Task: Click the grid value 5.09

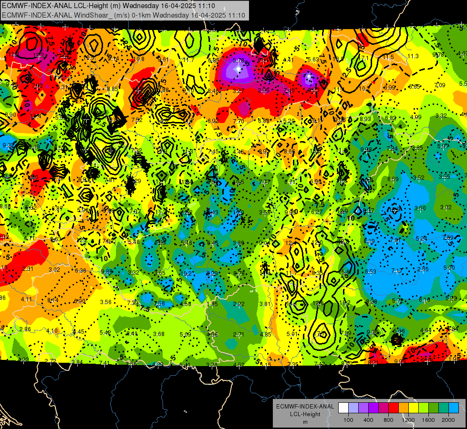Action: (x=185, y=335)
